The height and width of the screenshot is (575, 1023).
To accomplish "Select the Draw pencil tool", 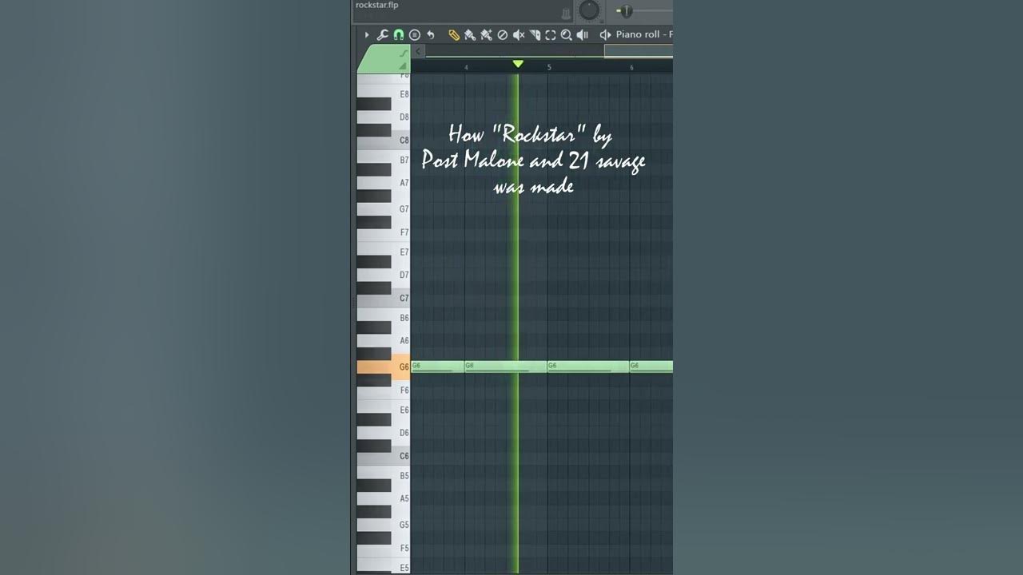I will tap(453, 34).
